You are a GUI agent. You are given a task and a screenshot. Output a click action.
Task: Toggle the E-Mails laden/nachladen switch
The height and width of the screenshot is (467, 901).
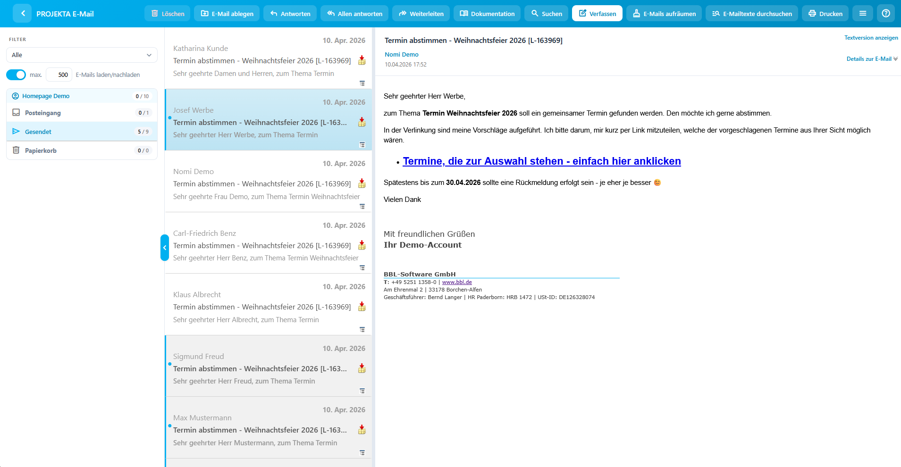point(16,75)
